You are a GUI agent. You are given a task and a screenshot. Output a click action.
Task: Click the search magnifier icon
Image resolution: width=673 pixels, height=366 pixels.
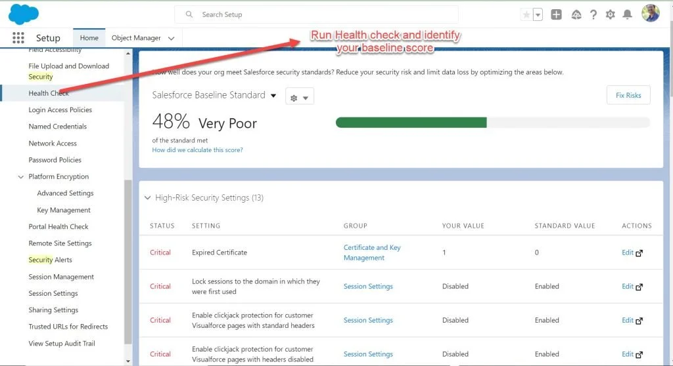coord(189,14)
